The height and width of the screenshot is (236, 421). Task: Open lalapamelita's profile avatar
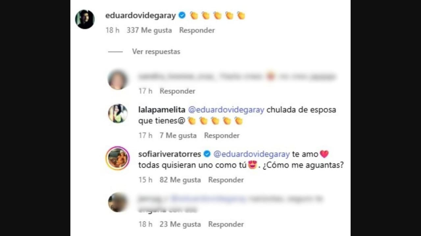click(118, 113)
